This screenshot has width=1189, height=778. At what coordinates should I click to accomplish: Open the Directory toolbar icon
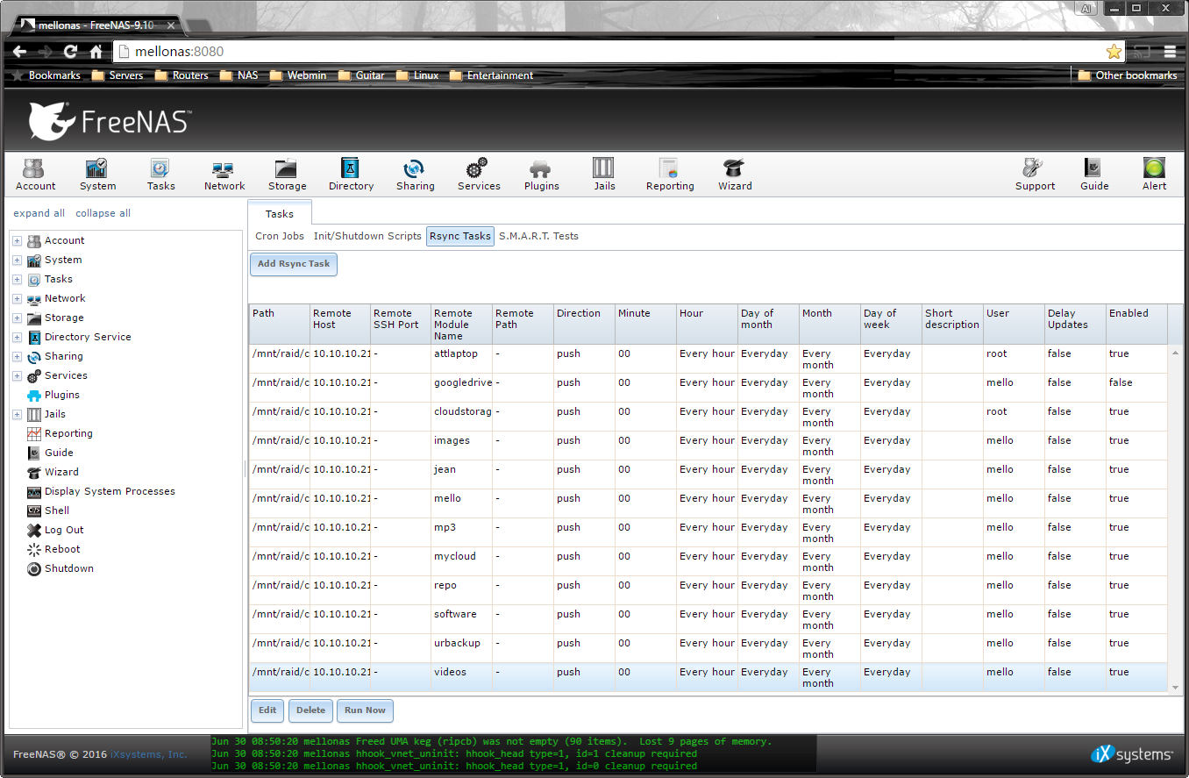[x=351, y=174]
